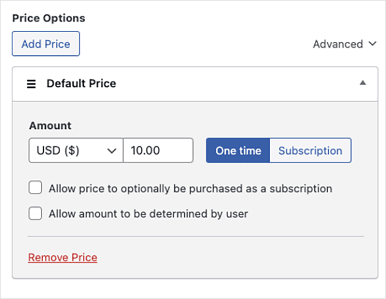386x299 pixels.
Task: Expand the Advanced options dropdown
Action: click(345, 44)
